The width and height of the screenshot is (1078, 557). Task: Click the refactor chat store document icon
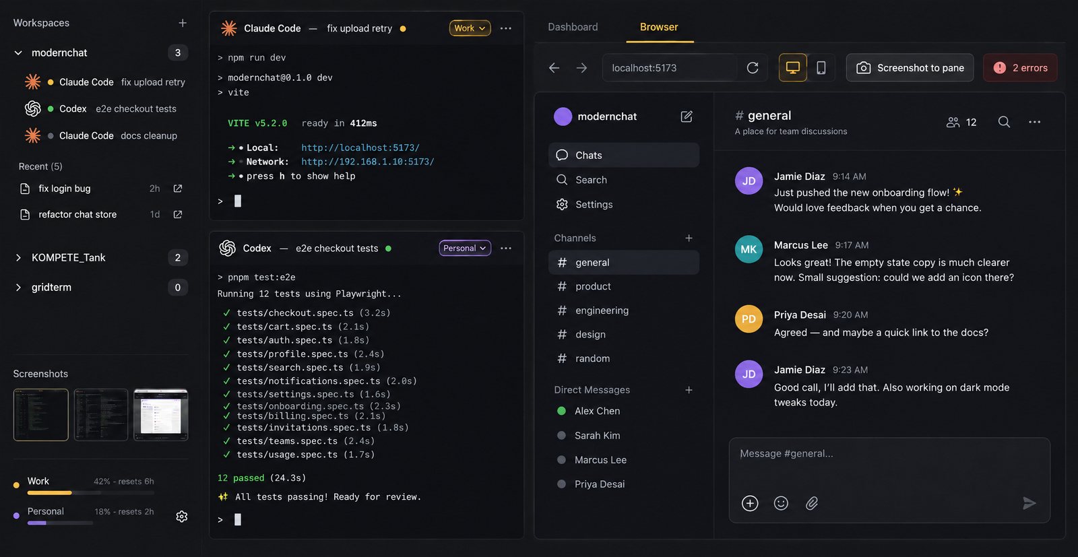click(x=25, y=214)
